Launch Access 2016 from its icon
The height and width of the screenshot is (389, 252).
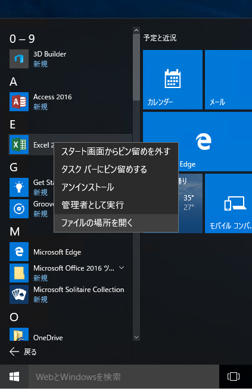pyautogui.click(x=19, y=102)
